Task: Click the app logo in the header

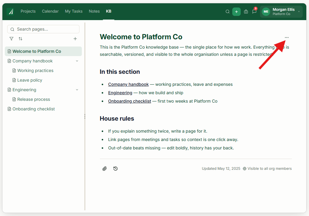Action: click(10, 11)
